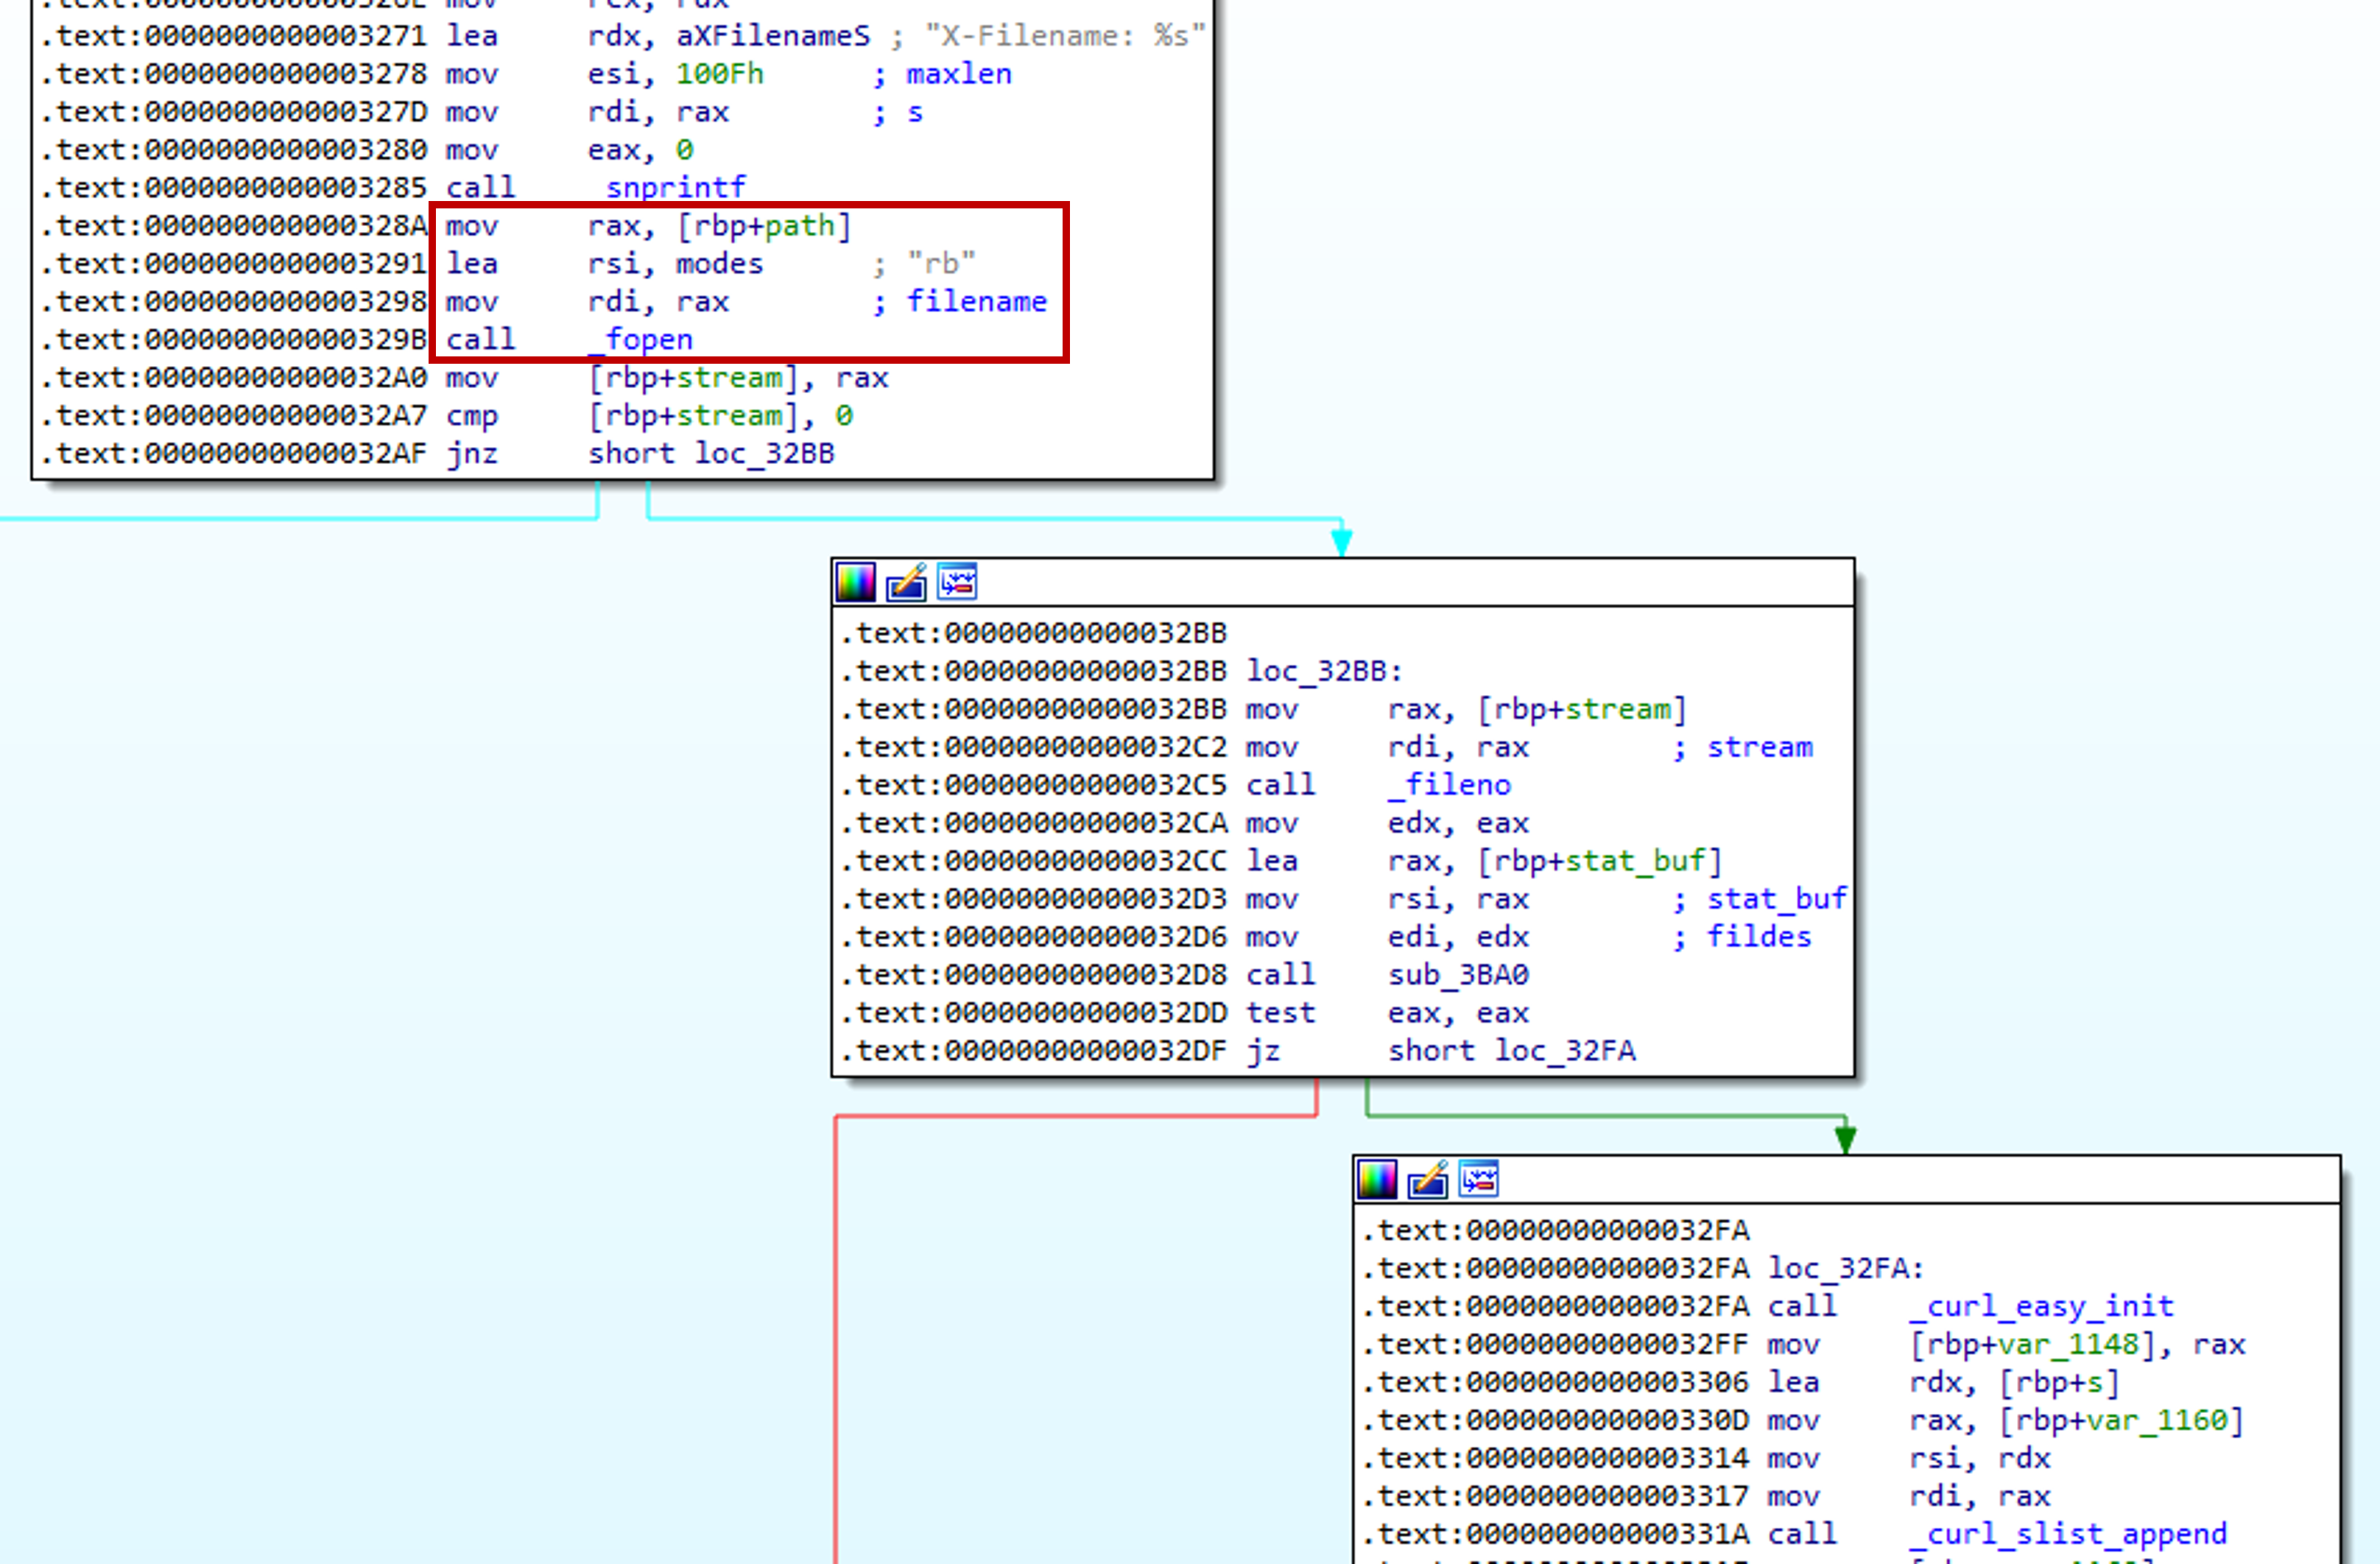Click the _fileno function name
Image resolution: width=2380 pixels, height=1564 pixels.
pos(1449,785)
